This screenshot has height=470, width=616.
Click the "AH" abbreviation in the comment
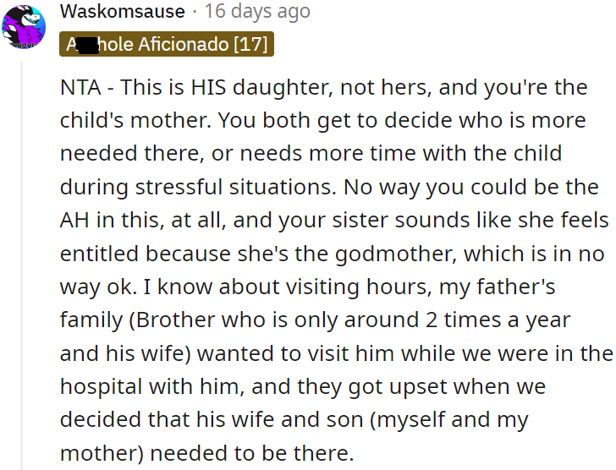coord(74,221)
